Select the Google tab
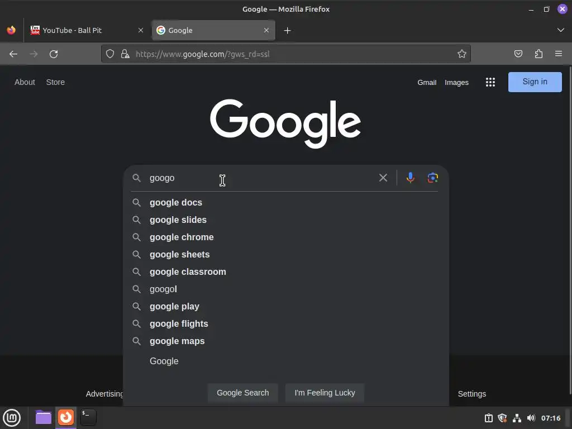The width and height of the screenshot is (572, 429). coord(213,30)
